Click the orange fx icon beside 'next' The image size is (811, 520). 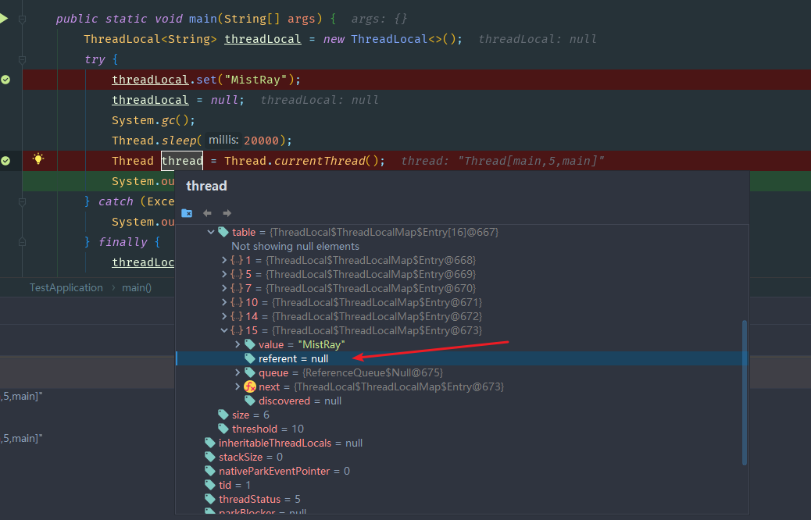(250, 386)
